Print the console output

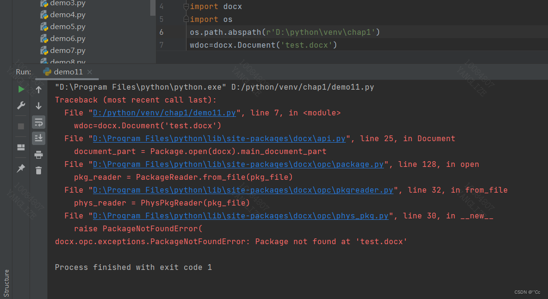click(39, 155)
